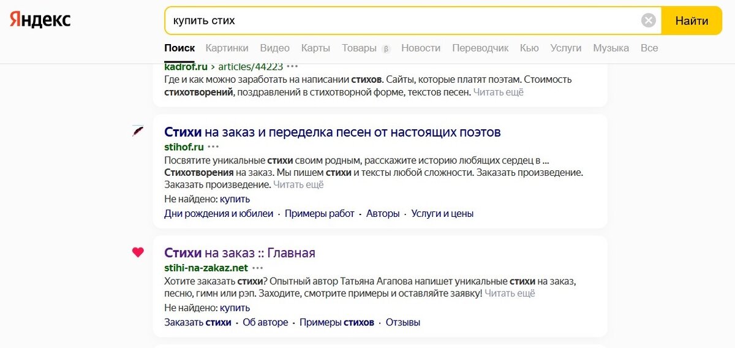Click the stihof.ru green URL

pyautogui.click(x=184, y=147)
